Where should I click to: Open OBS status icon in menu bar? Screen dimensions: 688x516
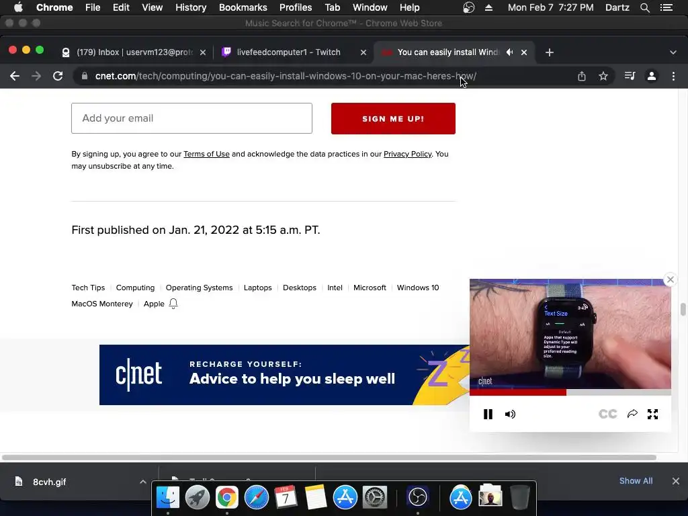tap(468, 7)
